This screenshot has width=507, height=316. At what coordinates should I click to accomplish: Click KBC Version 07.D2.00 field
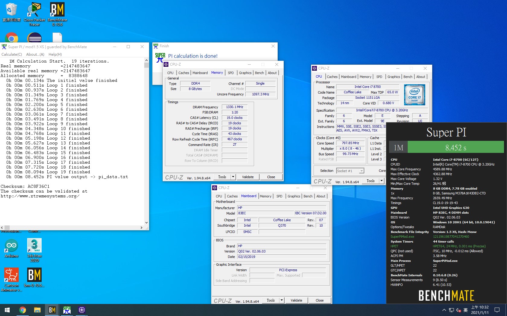311,213
